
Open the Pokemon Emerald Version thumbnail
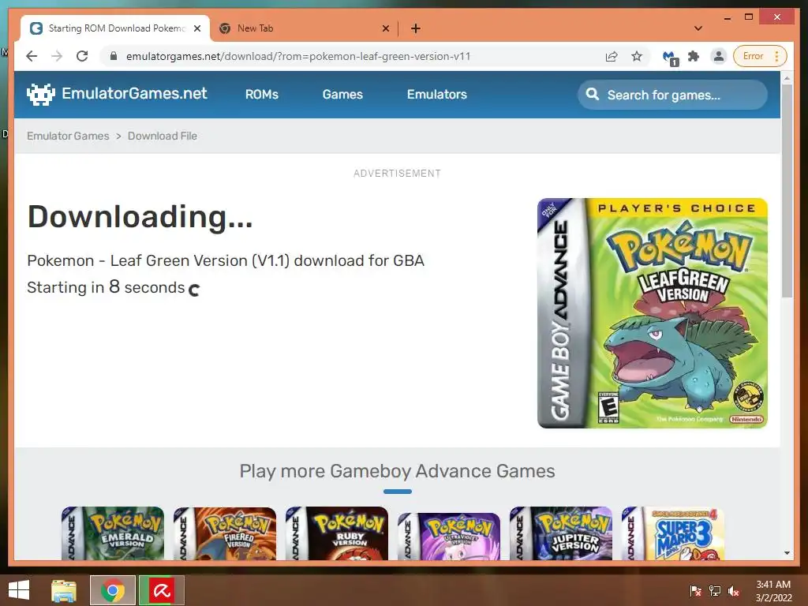click(x=113, y=533)
